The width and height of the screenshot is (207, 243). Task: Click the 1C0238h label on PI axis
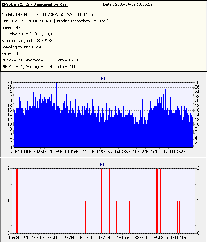159,152
